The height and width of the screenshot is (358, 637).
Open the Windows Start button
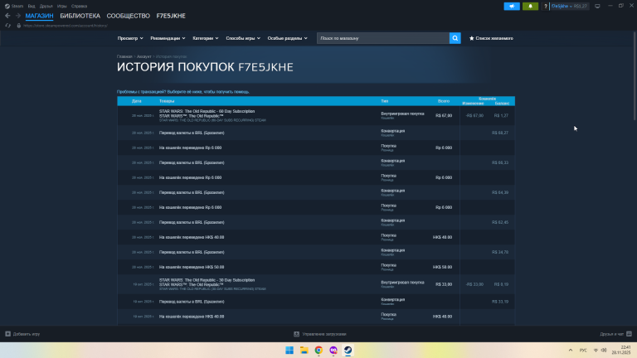pyautogui.click(x=289, y=351)
